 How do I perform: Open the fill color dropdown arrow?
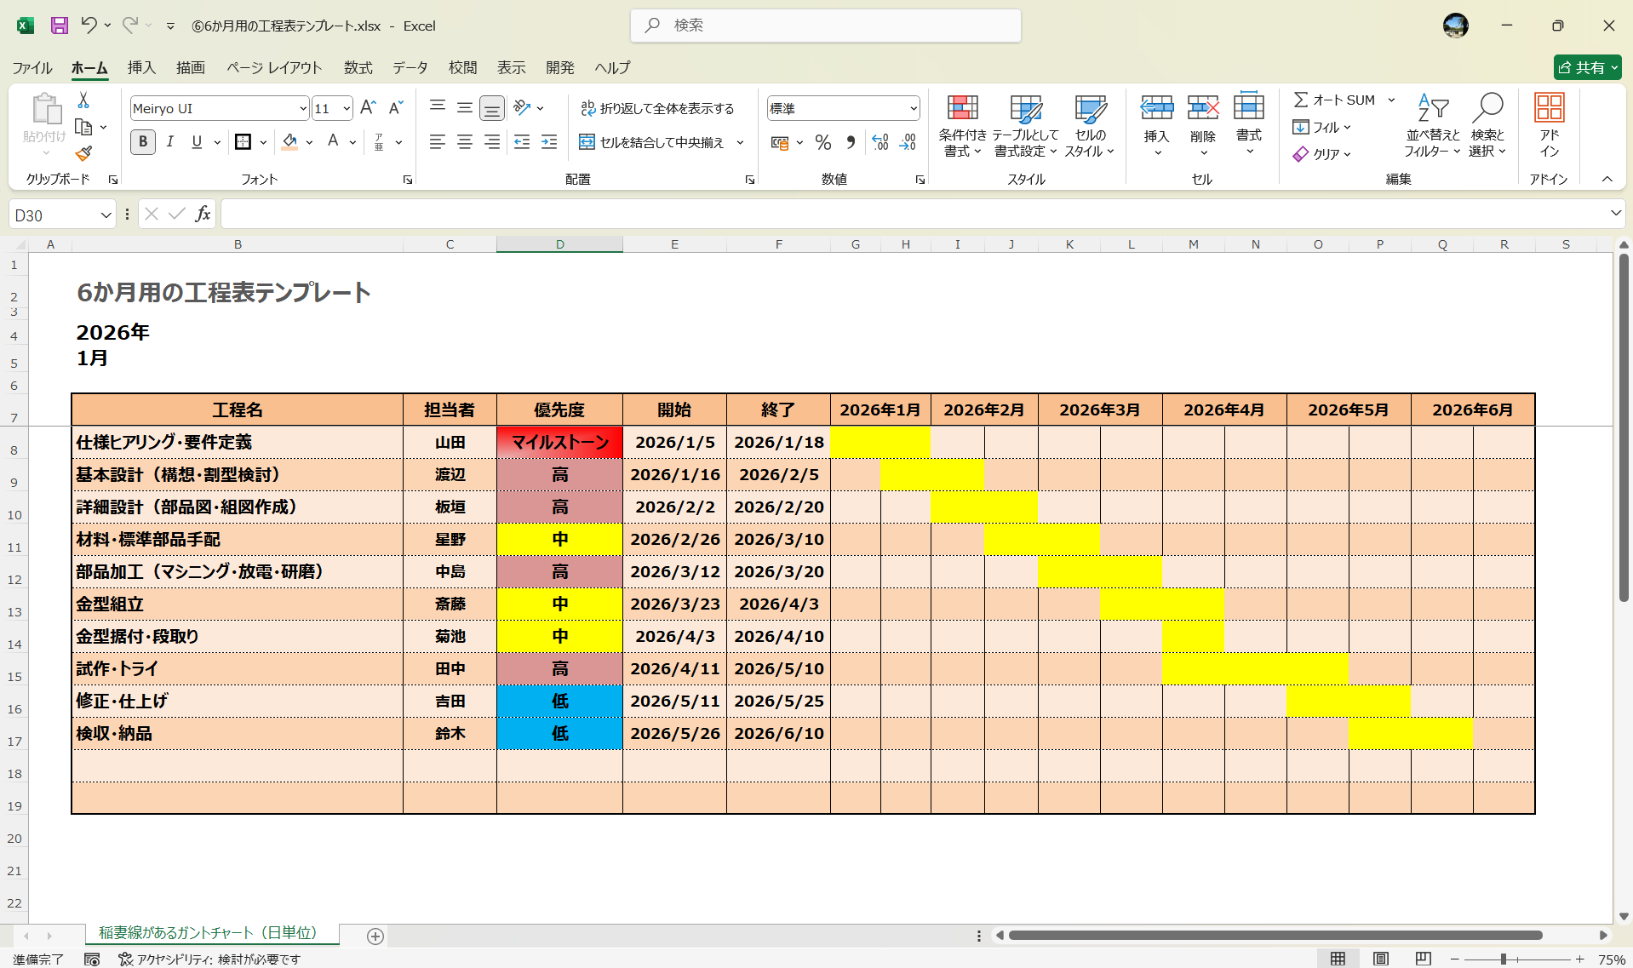[x=308, y=142]
